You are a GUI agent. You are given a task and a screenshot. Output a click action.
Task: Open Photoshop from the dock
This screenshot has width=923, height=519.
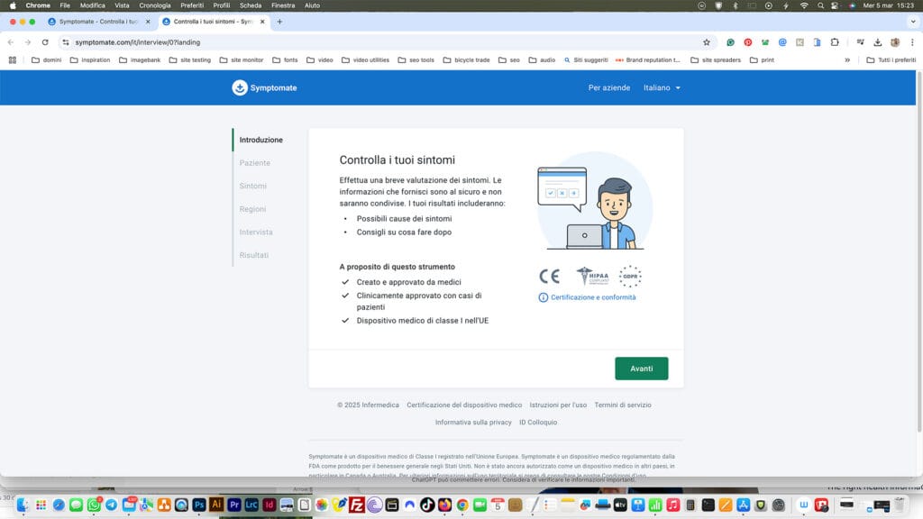pyautogui.click(x=199, y=505)
